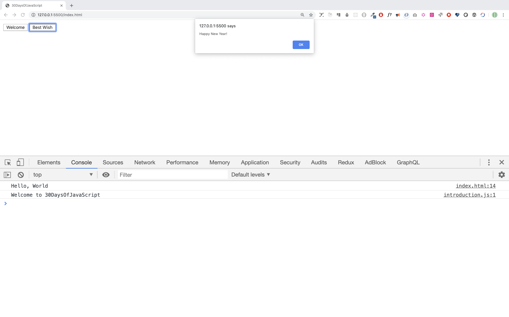Switch to the Network tab
509x317 pixels.
click(x=145, y=162)
